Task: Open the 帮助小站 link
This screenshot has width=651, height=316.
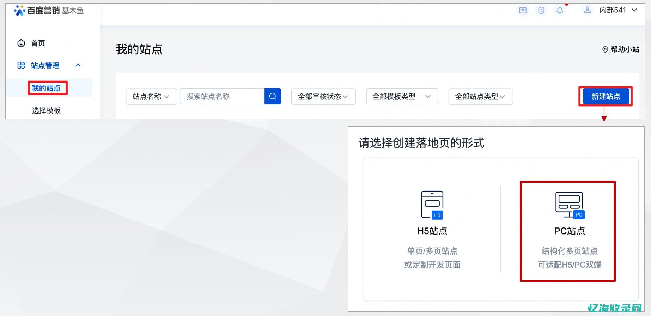Action: pos(625,49)
